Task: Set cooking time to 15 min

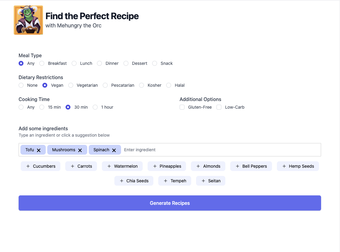Action: [x=41, y=107]
